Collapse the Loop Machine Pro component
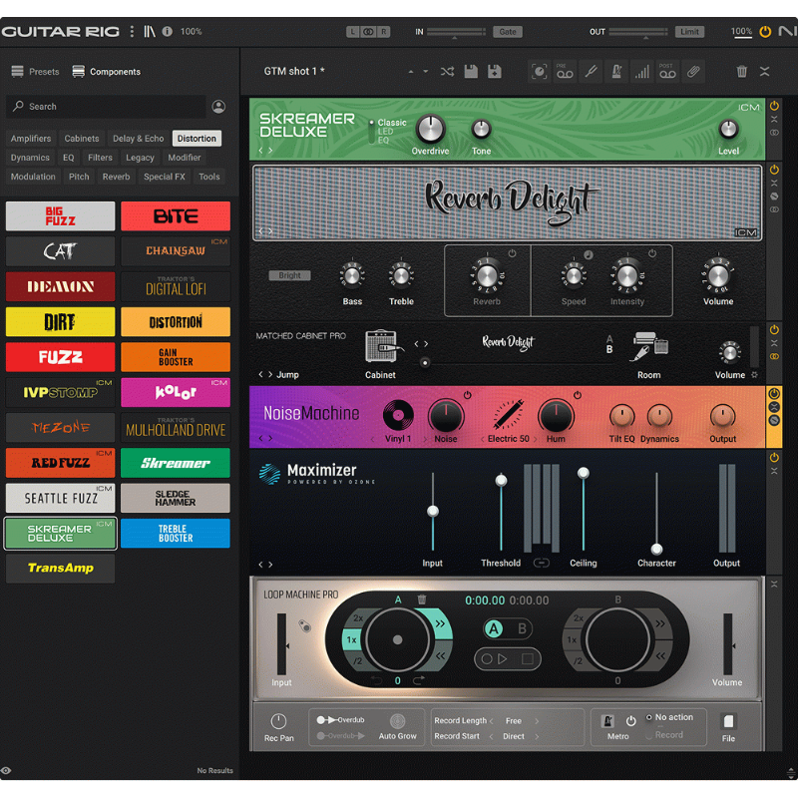Image resolution: width=798 pixels, height=798 pixels. point(774,585)
